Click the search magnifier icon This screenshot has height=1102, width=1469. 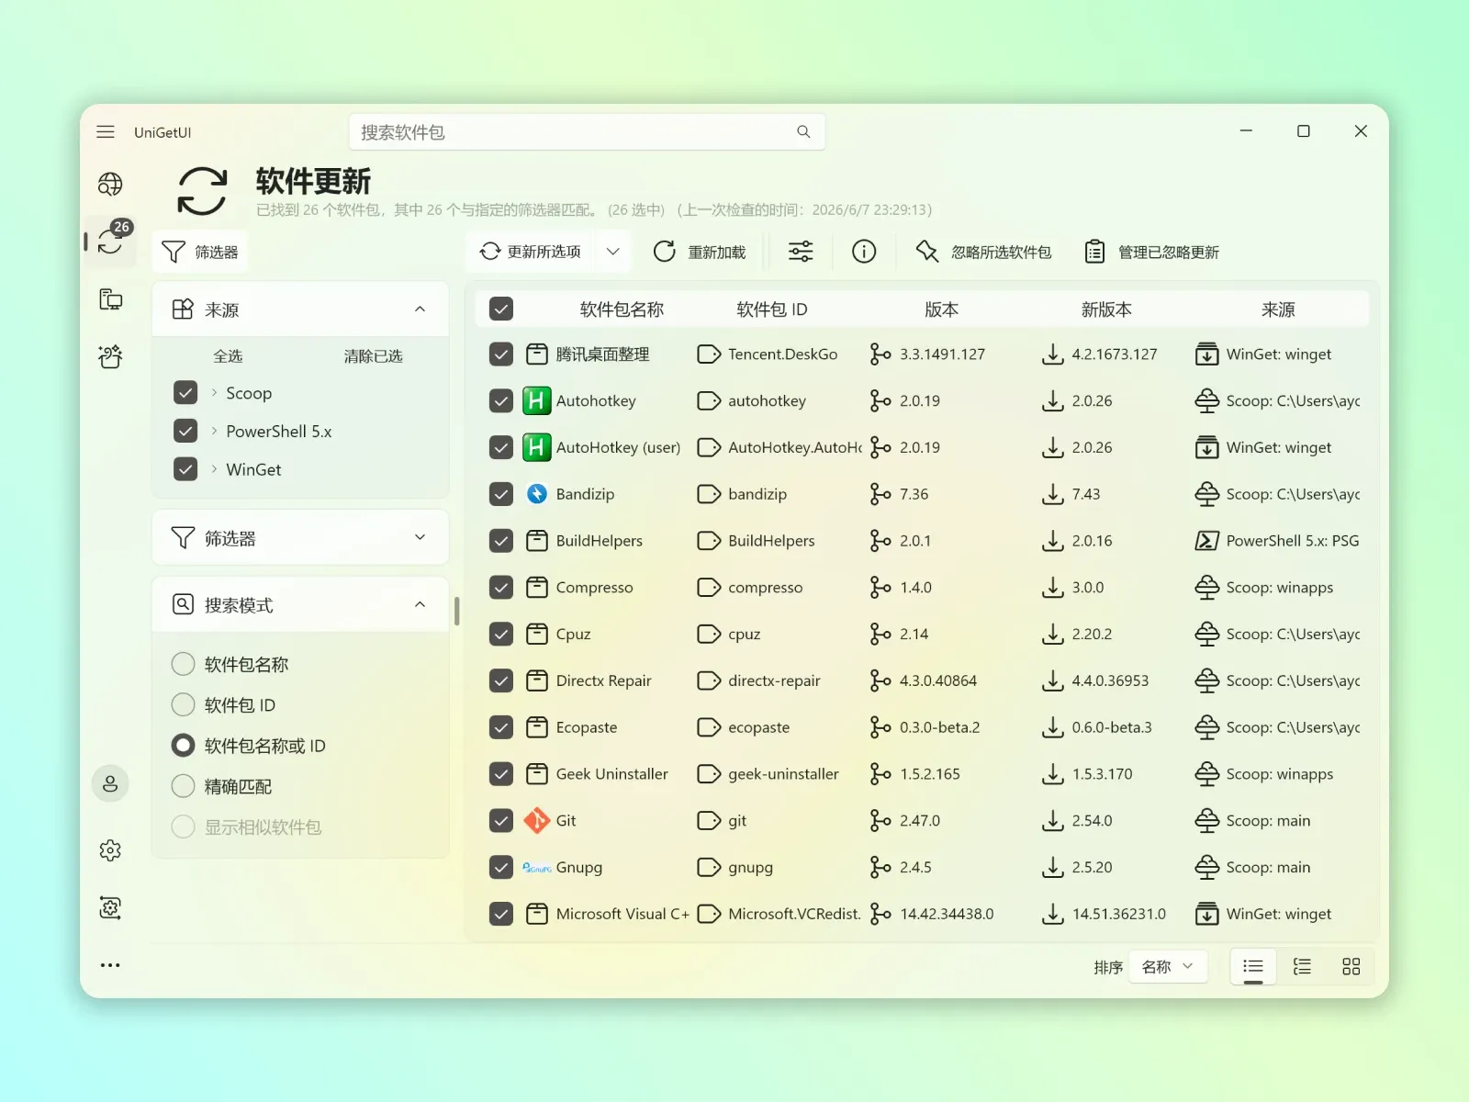(x=803, y=132)
